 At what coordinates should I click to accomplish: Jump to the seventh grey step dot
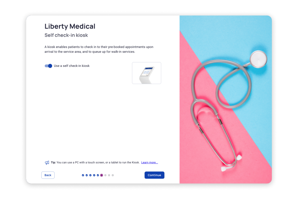pos(105,175)
